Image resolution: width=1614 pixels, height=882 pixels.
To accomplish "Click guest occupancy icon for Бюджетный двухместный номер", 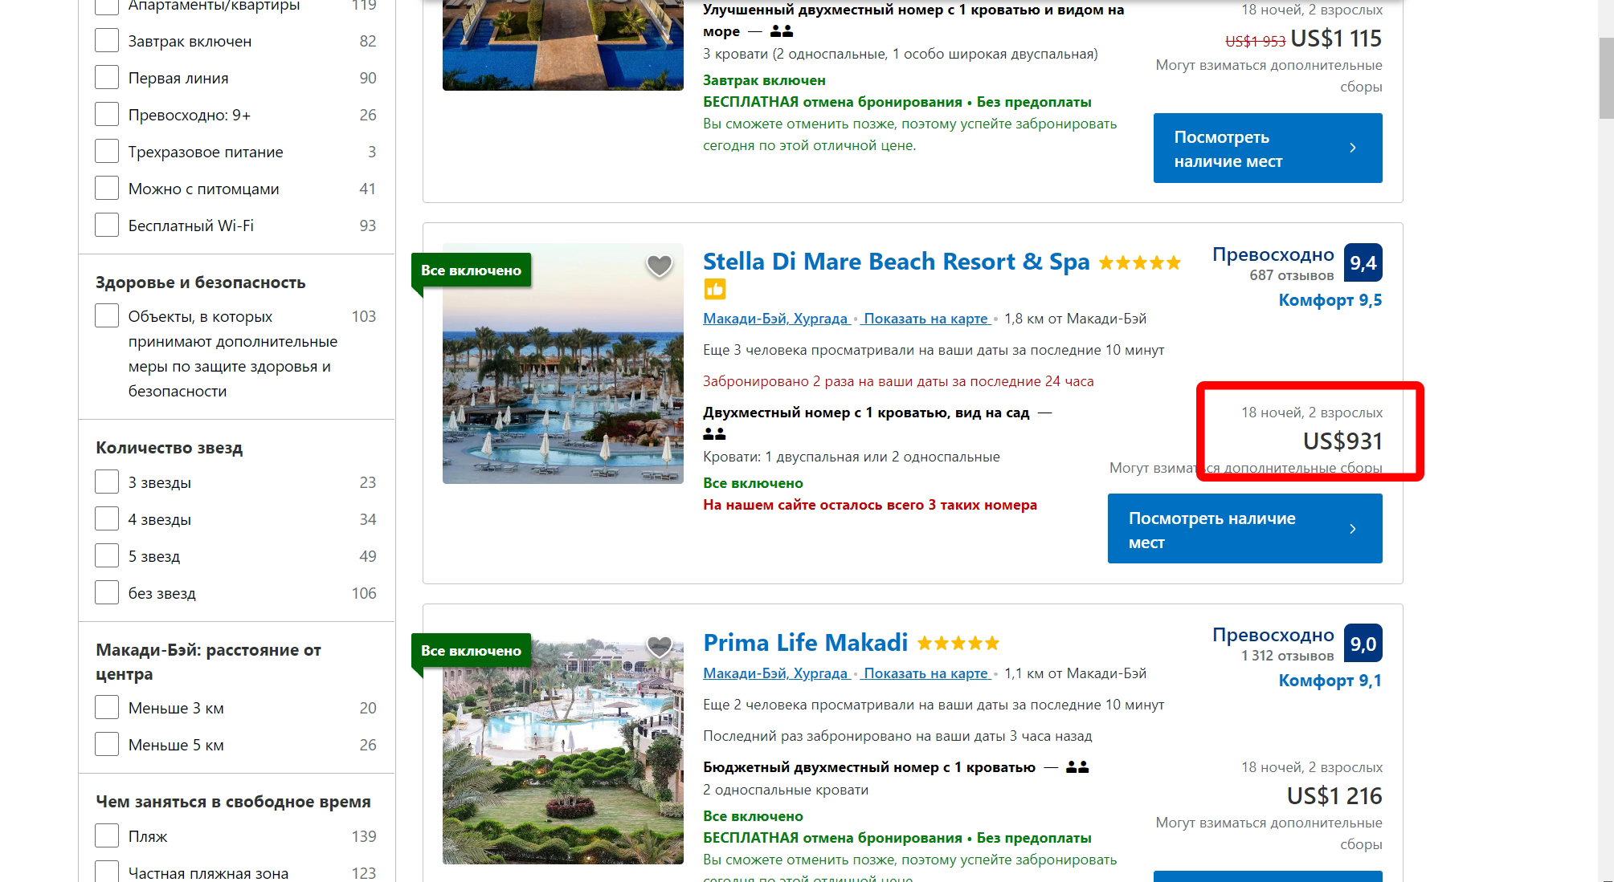I will [x=1077, y=767].
